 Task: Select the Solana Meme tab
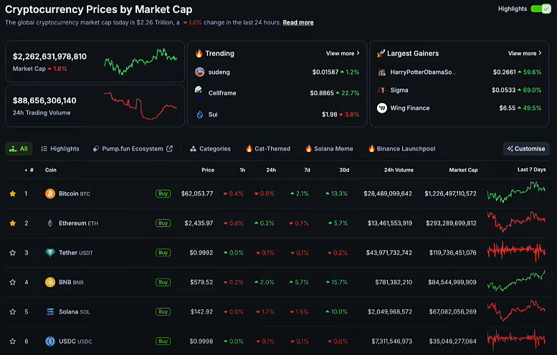pyautogui.click(x=329, y=149)
